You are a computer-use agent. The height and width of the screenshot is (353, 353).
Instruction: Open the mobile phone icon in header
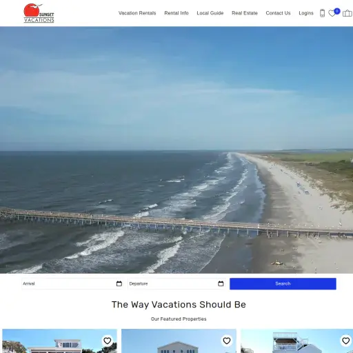click(x=322, y=13)
